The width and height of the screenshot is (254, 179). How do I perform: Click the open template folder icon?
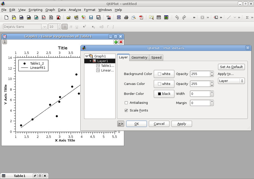[76, 17]
